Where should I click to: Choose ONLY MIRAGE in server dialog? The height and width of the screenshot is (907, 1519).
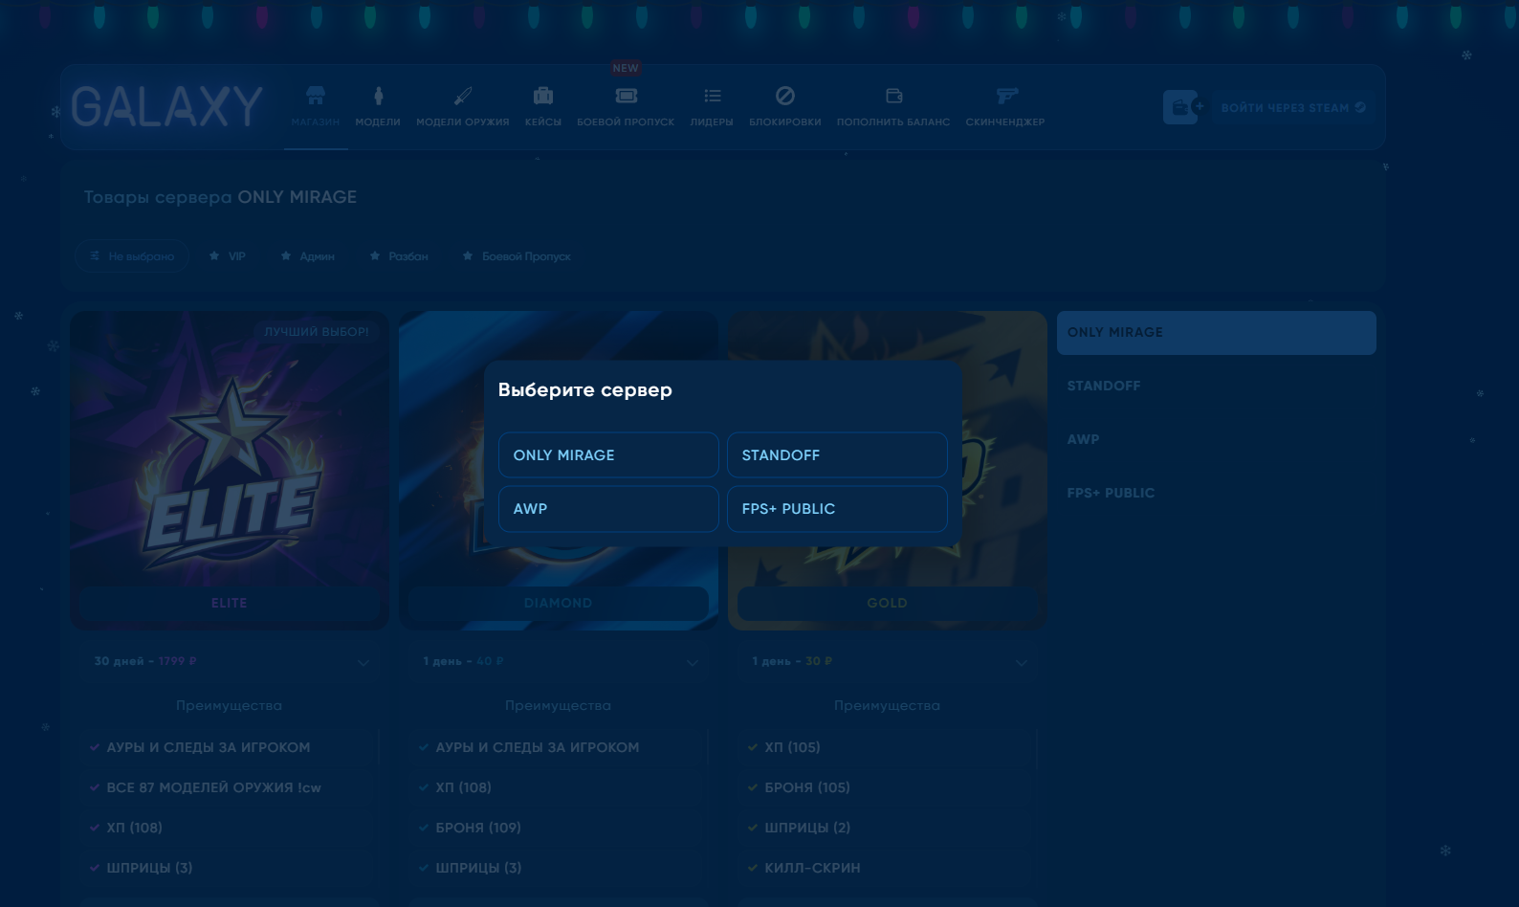point(608,455)
